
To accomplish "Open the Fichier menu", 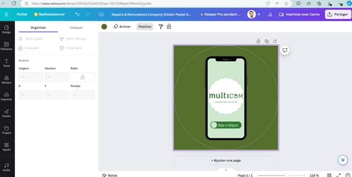I will (x=22, y=14).
